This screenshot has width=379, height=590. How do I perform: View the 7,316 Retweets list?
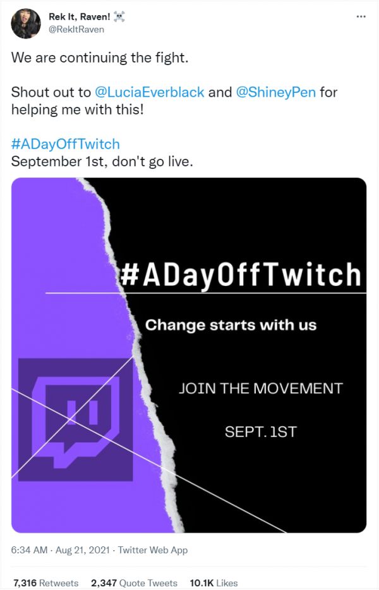pyautogui.click(x=46, y=582)
